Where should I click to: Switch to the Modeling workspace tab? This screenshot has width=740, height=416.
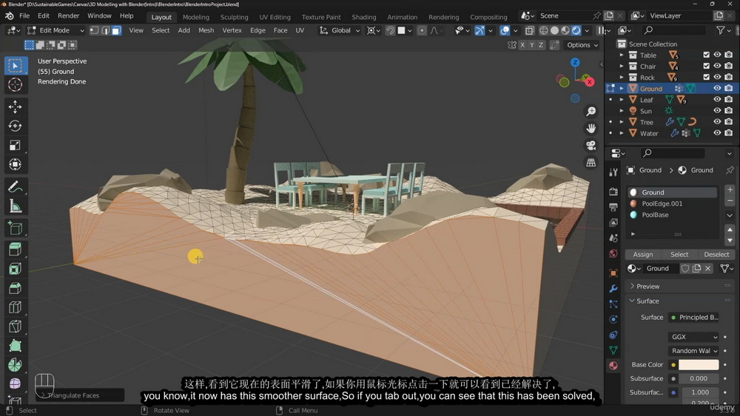pyautogui.click(x=196, y=17)
